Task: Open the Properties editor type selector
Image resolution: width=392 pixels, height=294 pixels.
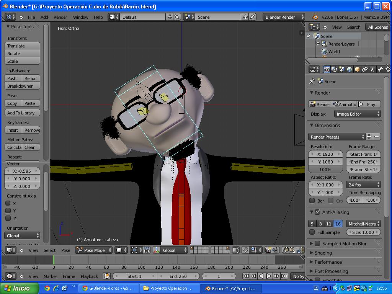Action: 314,70
